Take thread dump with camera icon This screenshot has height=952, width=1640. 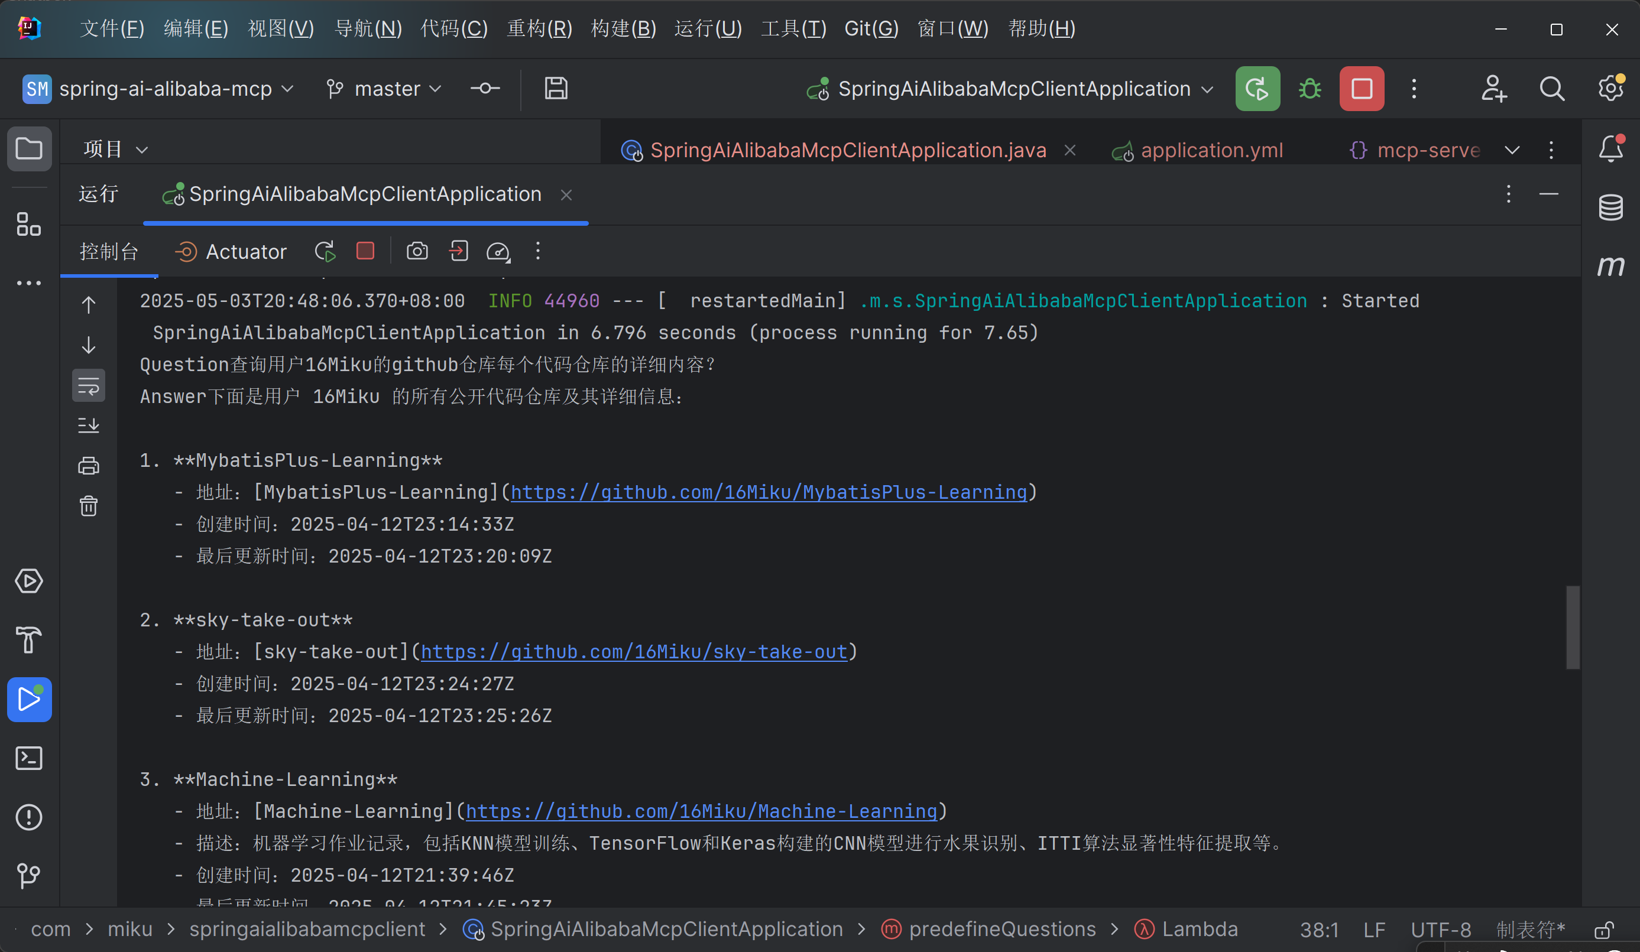click(417, 251)
